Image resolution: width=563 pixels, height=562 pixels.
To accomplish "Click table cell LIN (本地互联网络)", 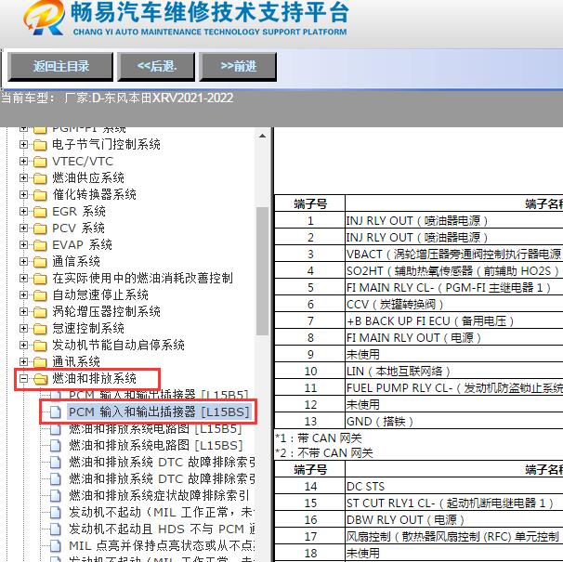I will (x=454, y=371).
